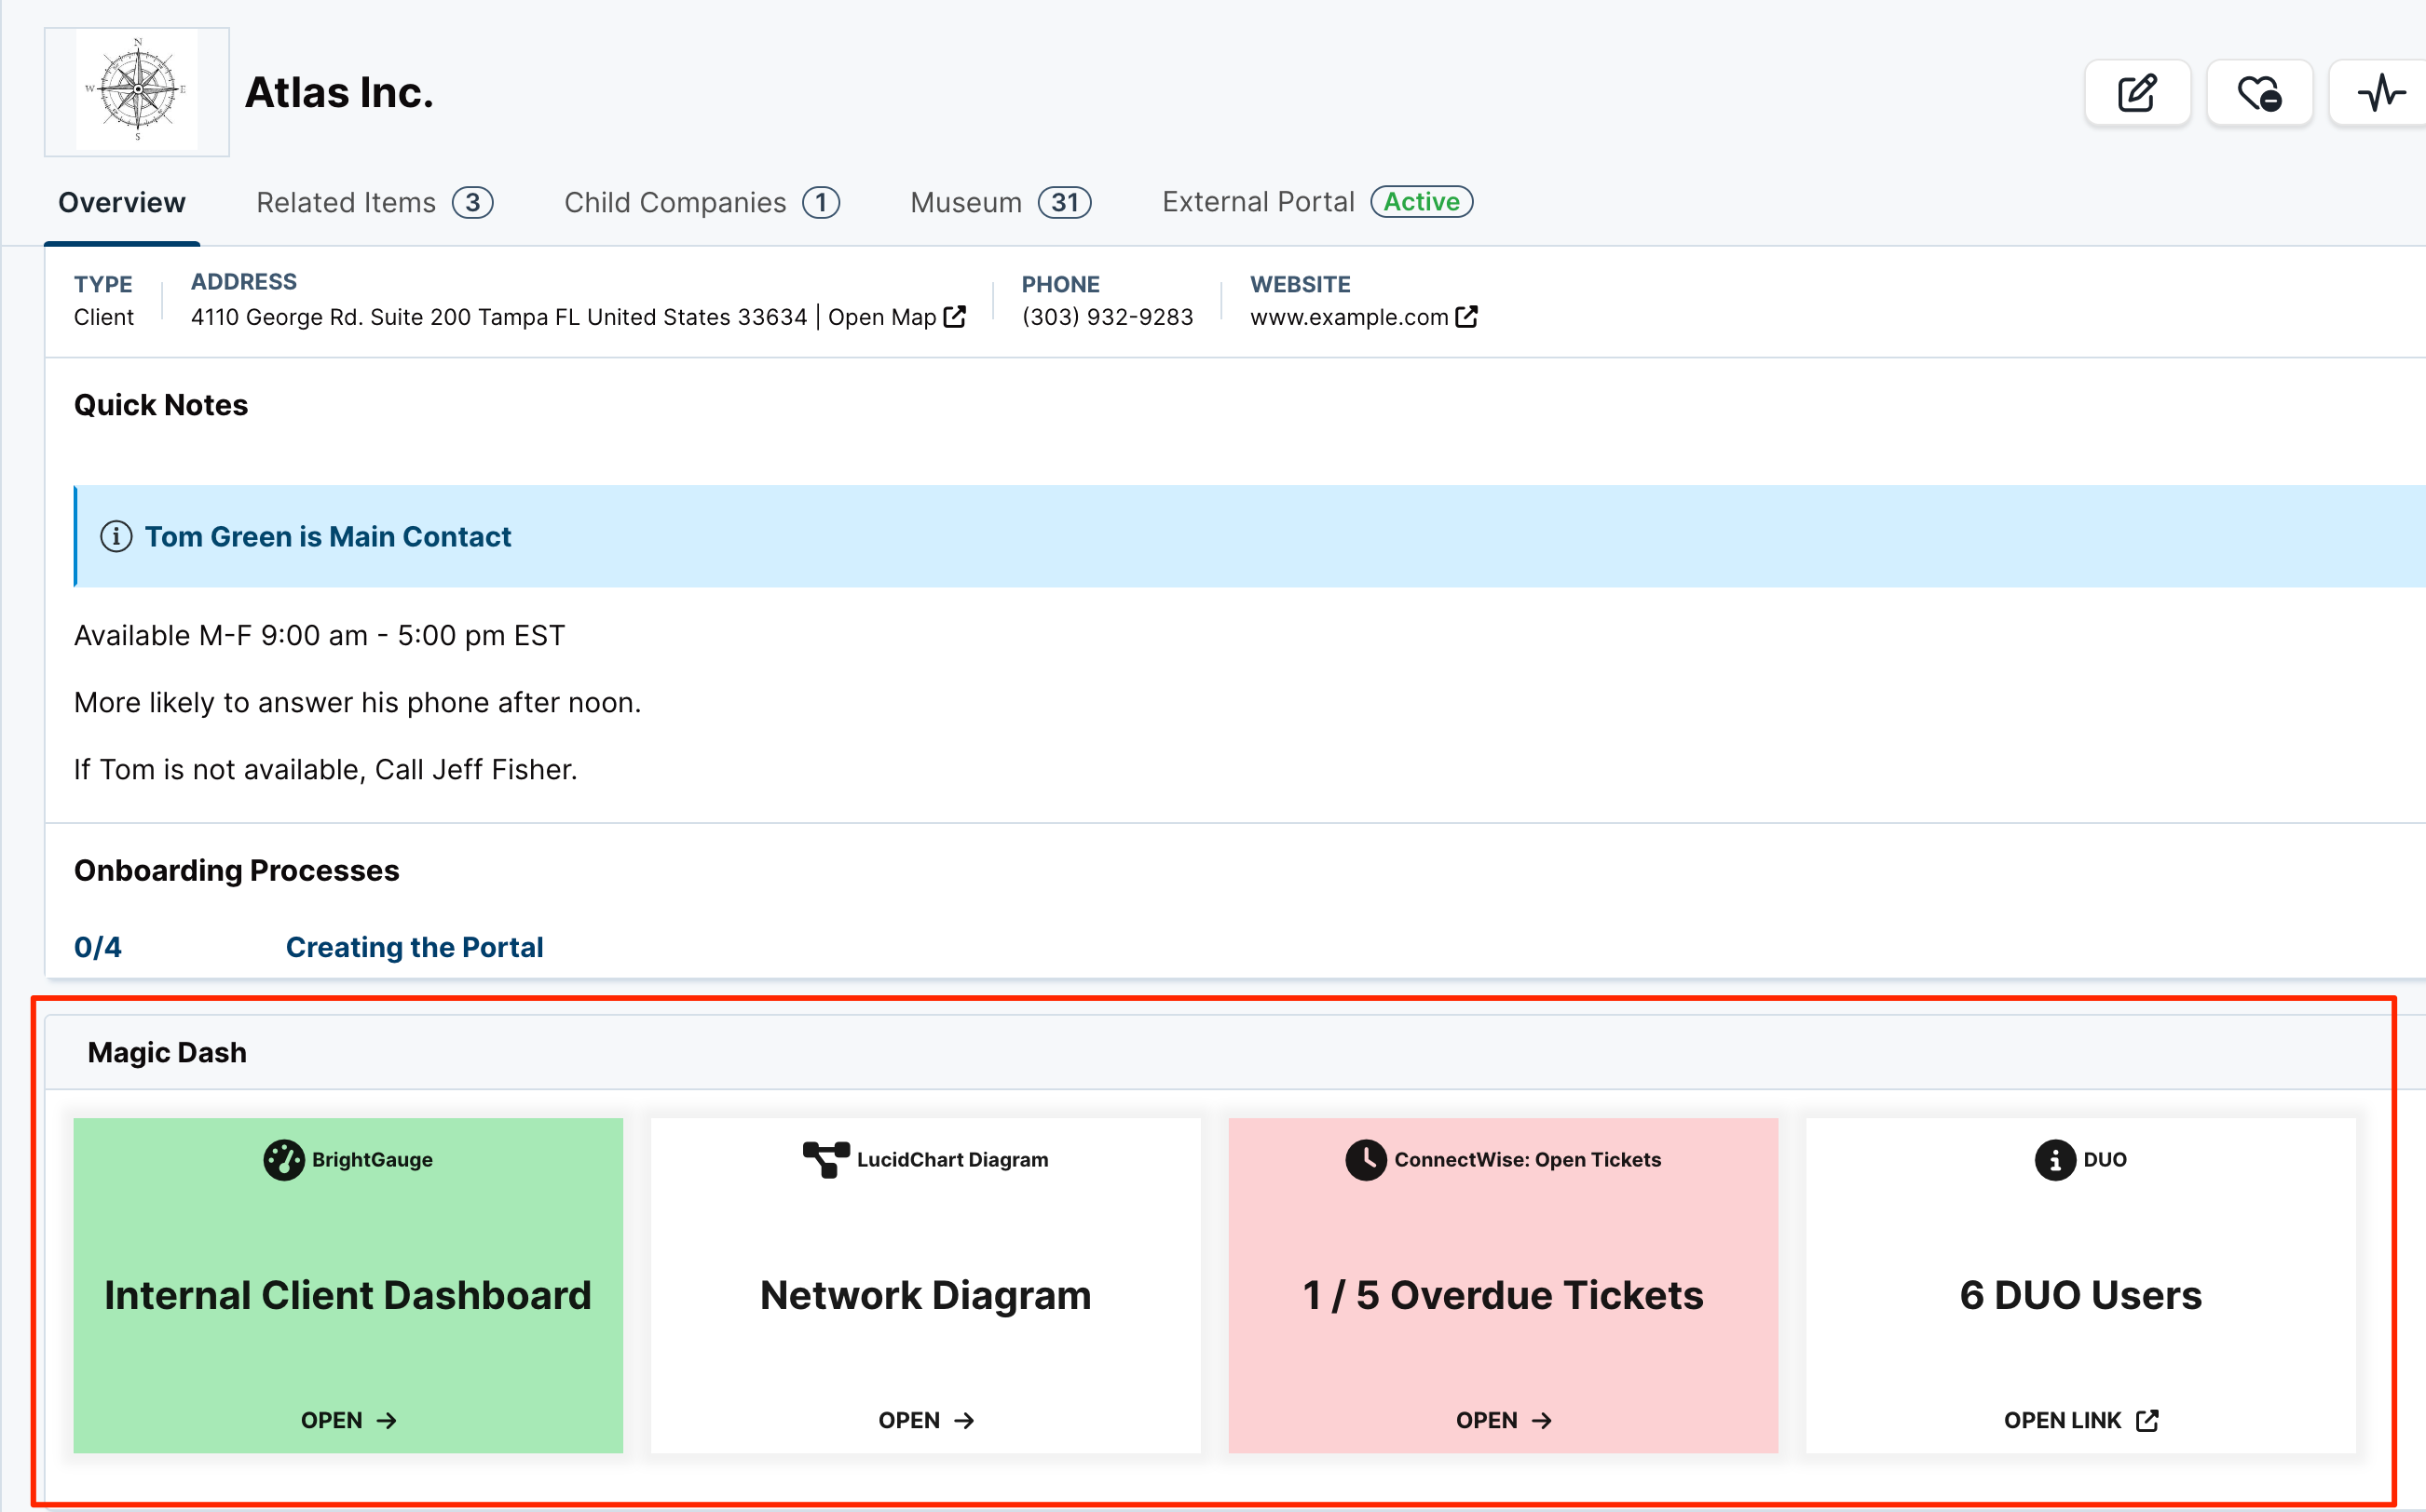Click external link icon on DUO card's OPEN LINK
Screen dimensions: 2426x1512
2146,1420
